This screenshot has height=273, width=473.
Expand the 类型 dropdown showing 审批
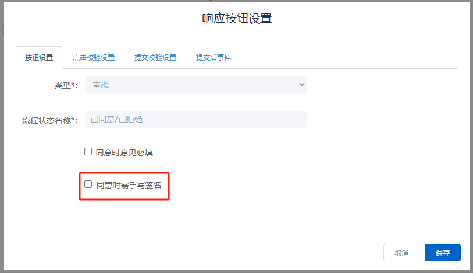195,84
